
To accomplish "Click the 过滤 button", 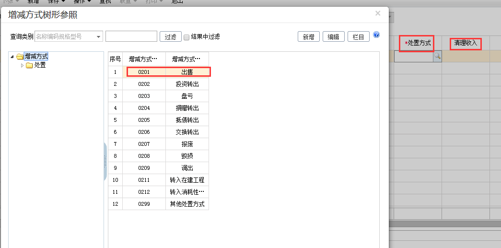I will pyautogui.click(x=170, y=37).
